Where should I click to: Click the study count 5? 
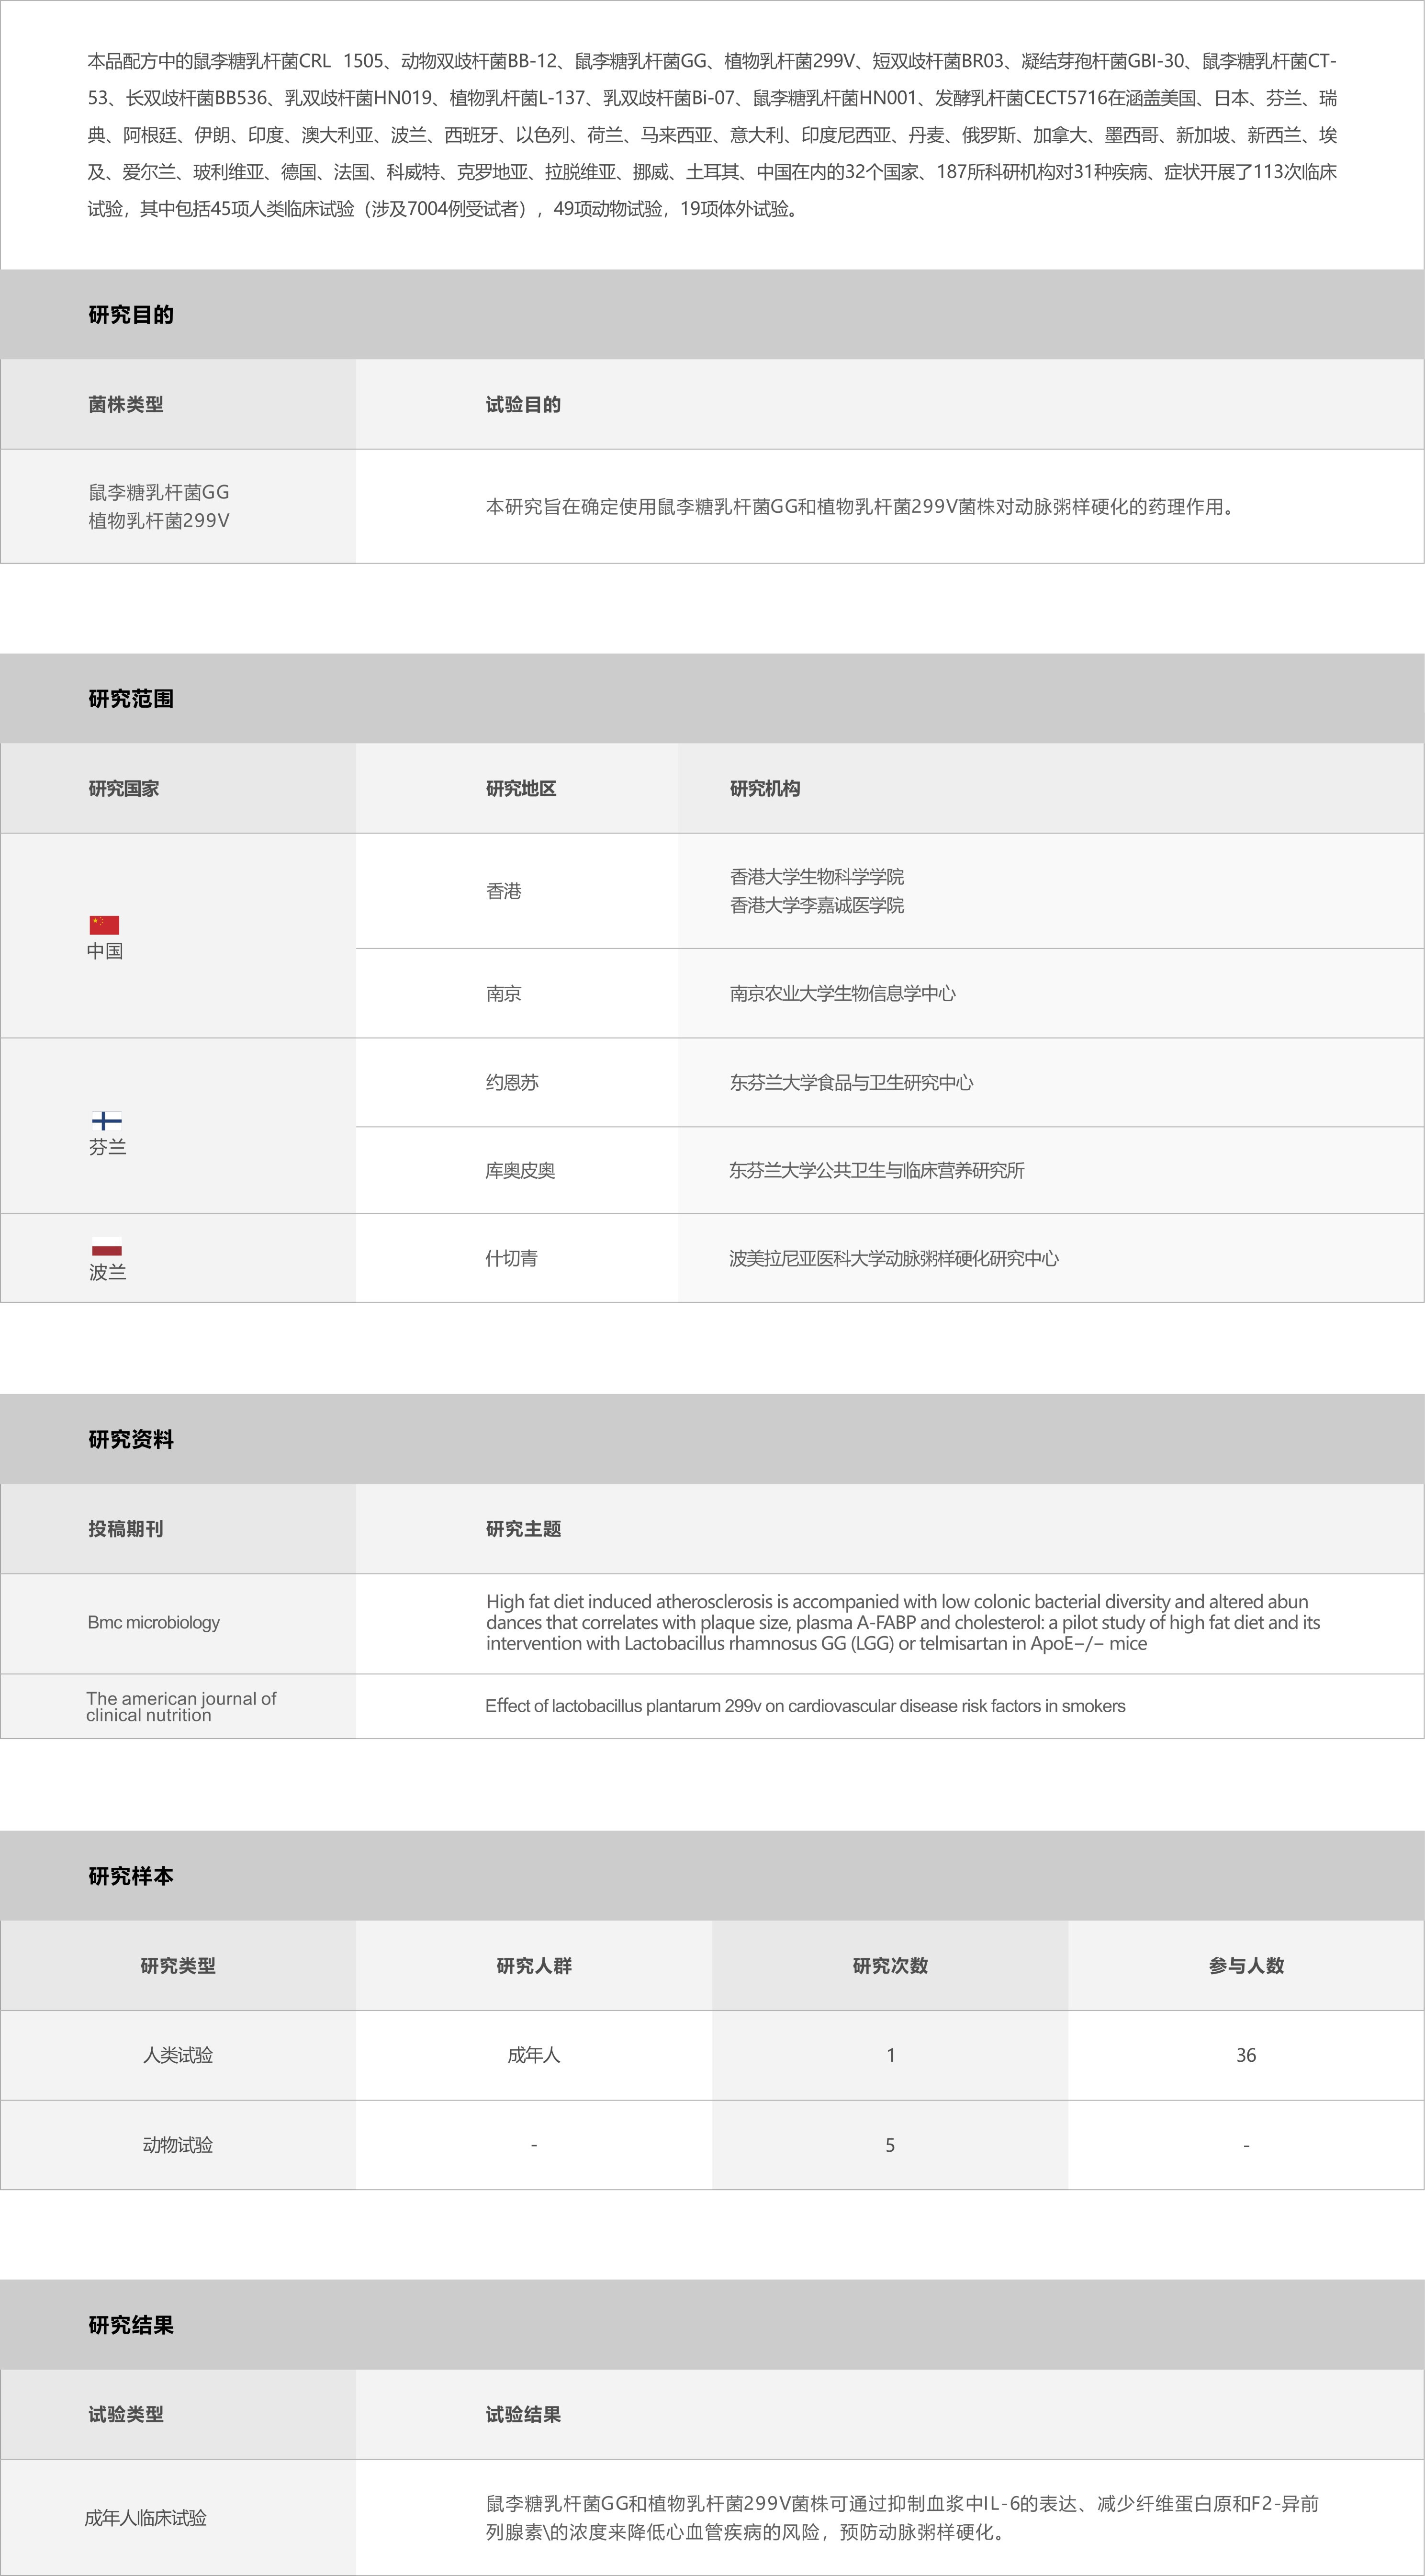coord(890,2145)
